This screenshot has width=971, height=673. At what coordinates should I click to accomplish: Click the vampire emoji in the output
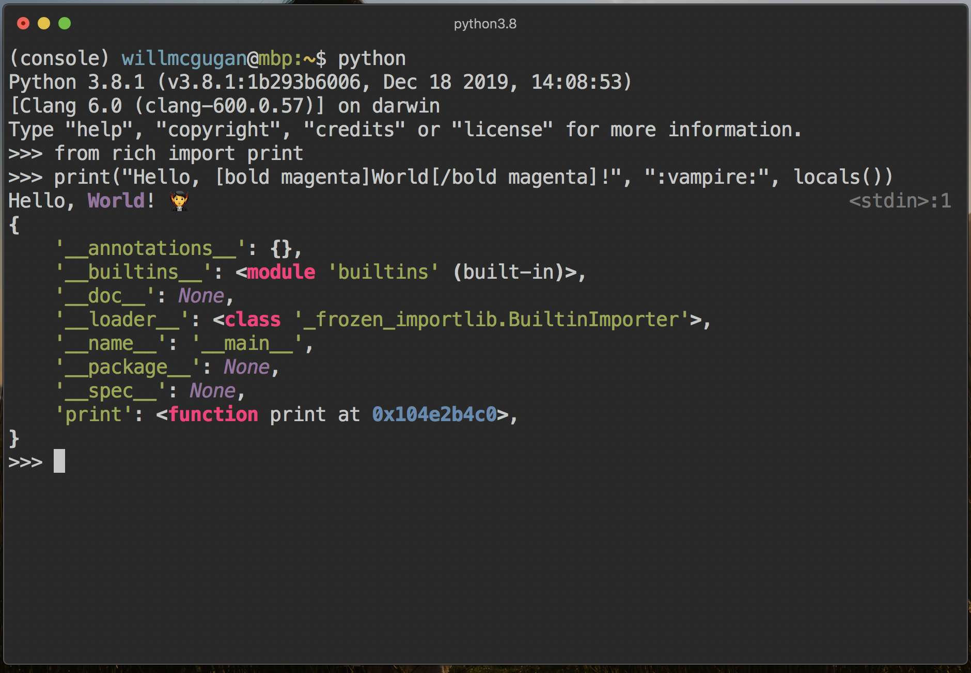179,201
